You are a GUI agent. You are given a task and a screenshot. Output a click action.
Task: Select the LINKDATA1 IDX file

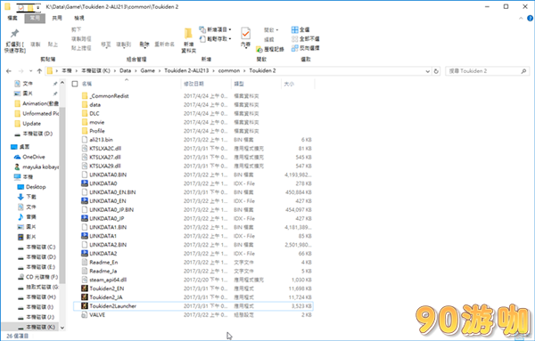click(193, 236)
